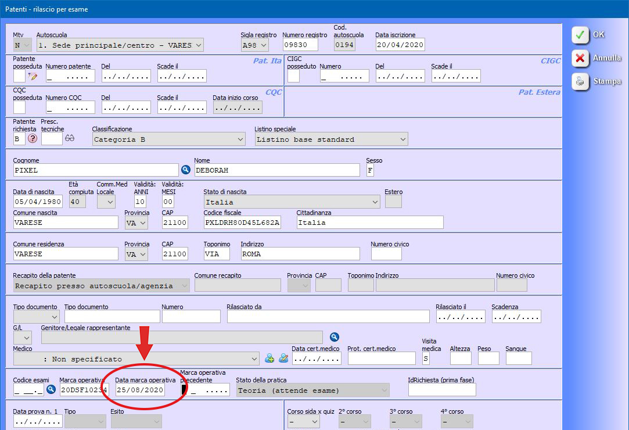This screenshot has width=629, height=430.
Task: Toggle the CQC posseduta checkbox
Action: tap(19, 107)
